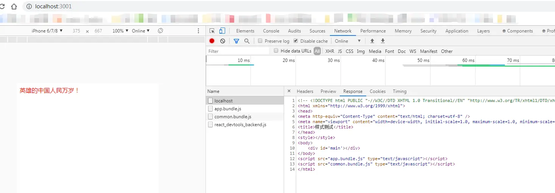The height and width of the screenshot is (193, 555).
Task: Click the device width field showing 375
Action: click(76, 31)
